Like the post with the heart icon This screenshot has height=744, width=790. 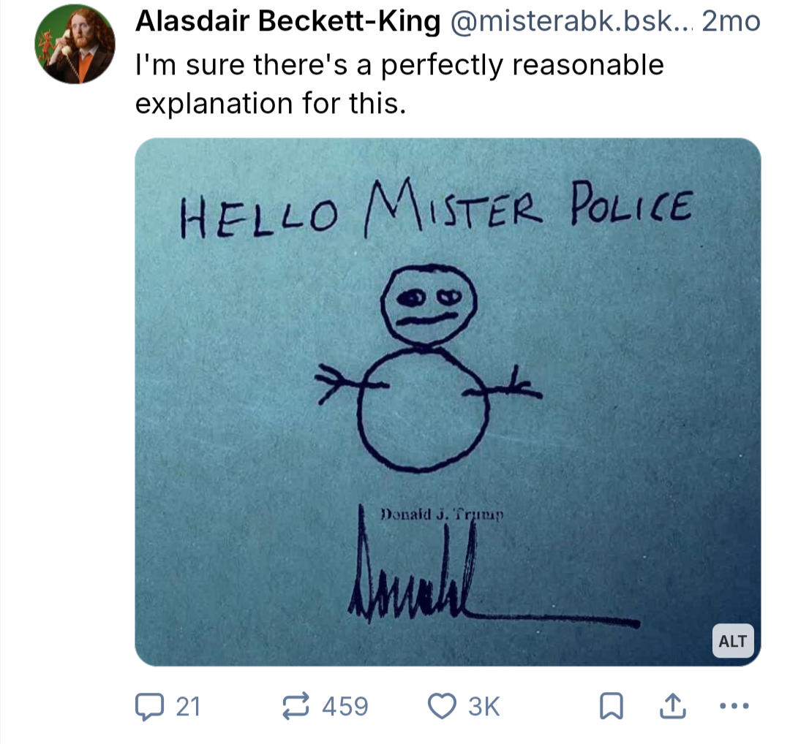(441, 705)
